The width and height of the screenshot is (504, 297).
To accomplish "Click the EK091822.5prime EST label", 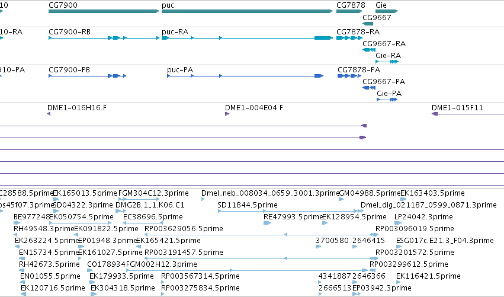I will [107, 229].
